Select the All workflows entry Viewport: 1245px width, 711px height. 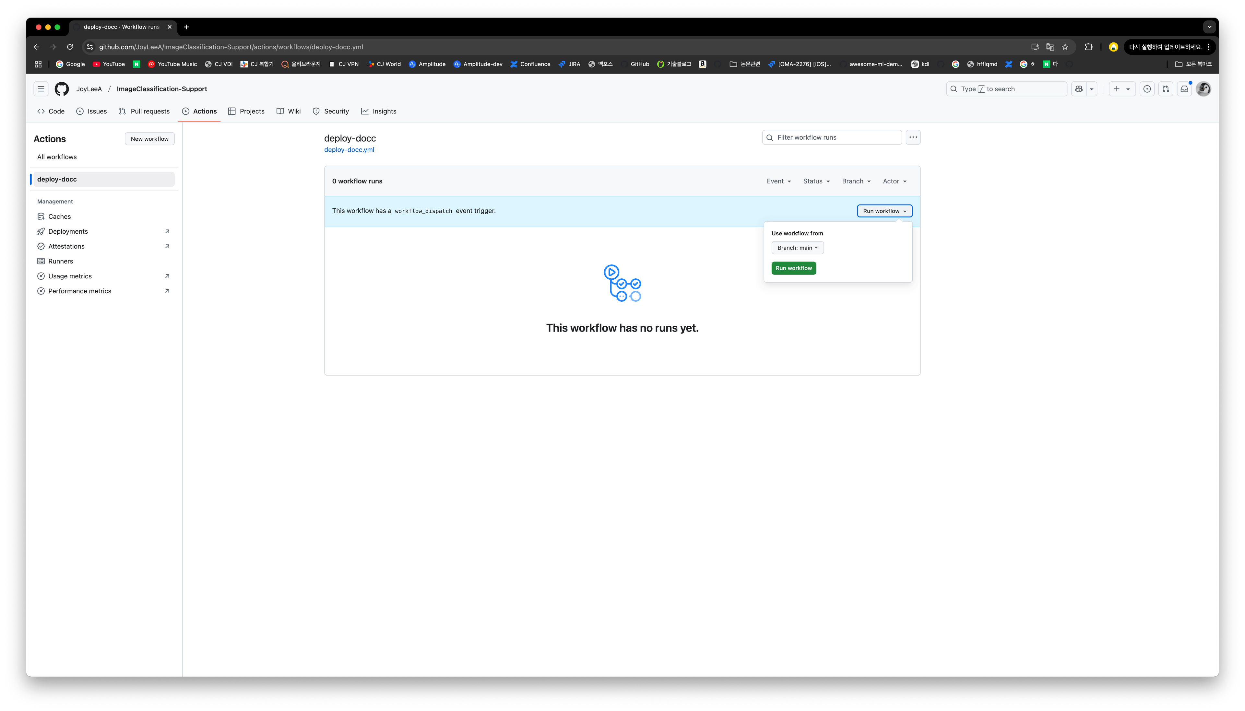pyautogui.click(x=57, y=156)
